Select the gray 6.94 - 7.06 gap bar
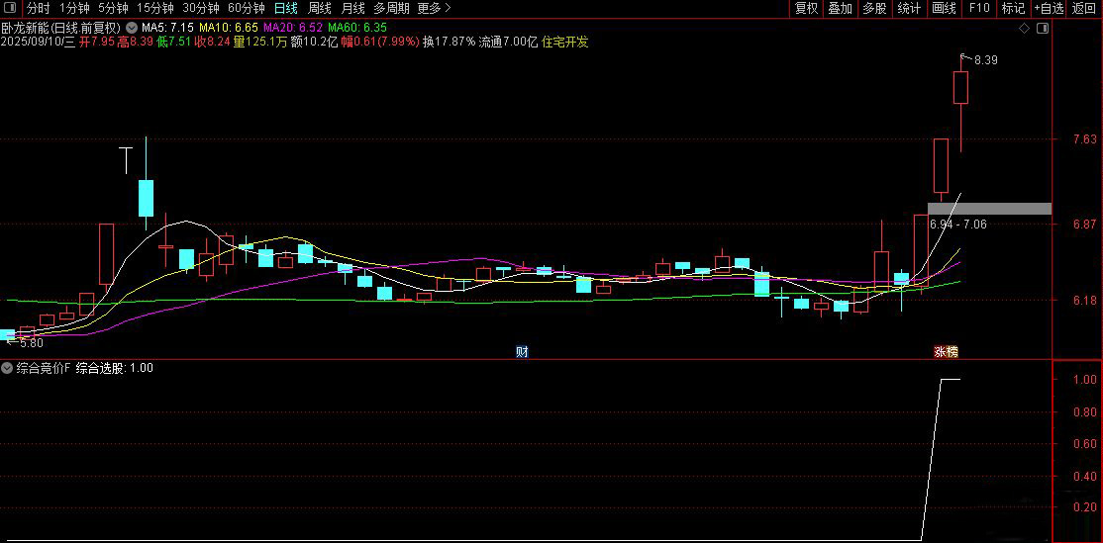Screen dimensions: 1103x543 pyautogui.click(x=990, y=209)
